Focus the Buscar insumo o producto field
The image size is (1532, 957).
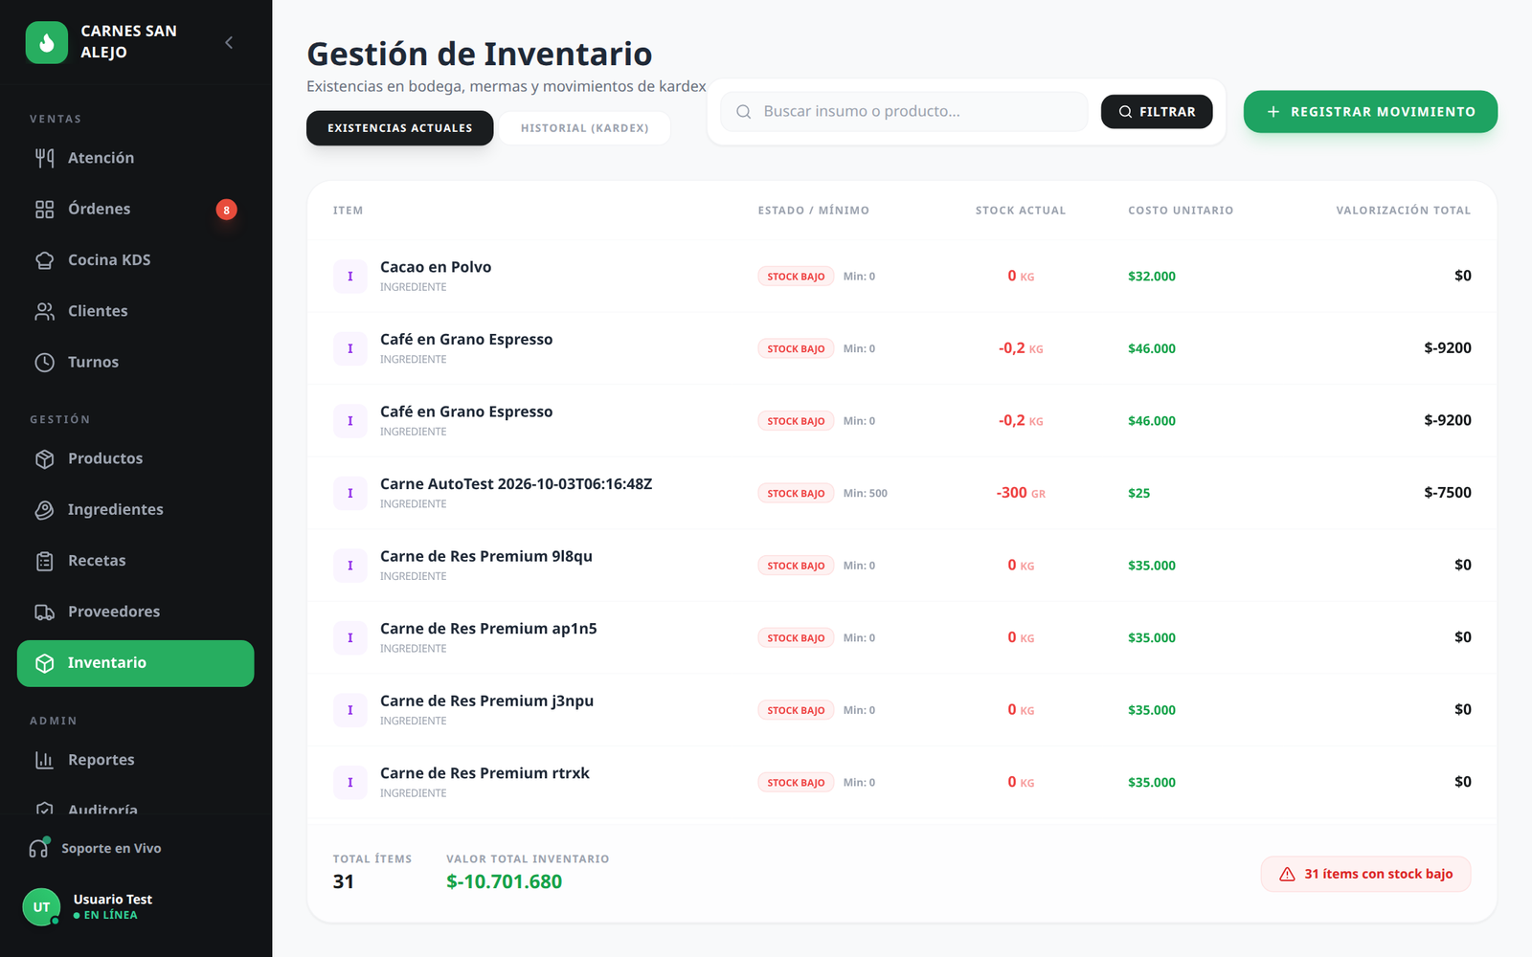point(904,112)
